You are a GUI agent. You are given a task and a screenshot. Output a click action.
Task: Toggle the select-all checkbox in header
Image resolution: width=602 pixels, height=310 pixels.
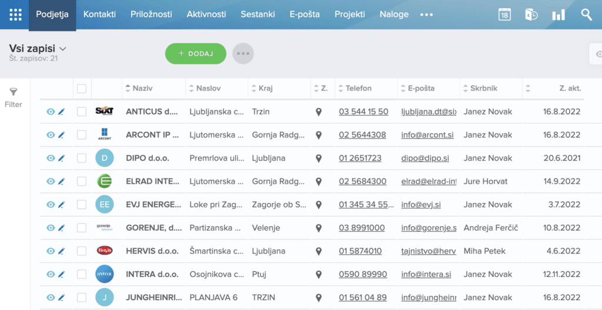(82, 89)
